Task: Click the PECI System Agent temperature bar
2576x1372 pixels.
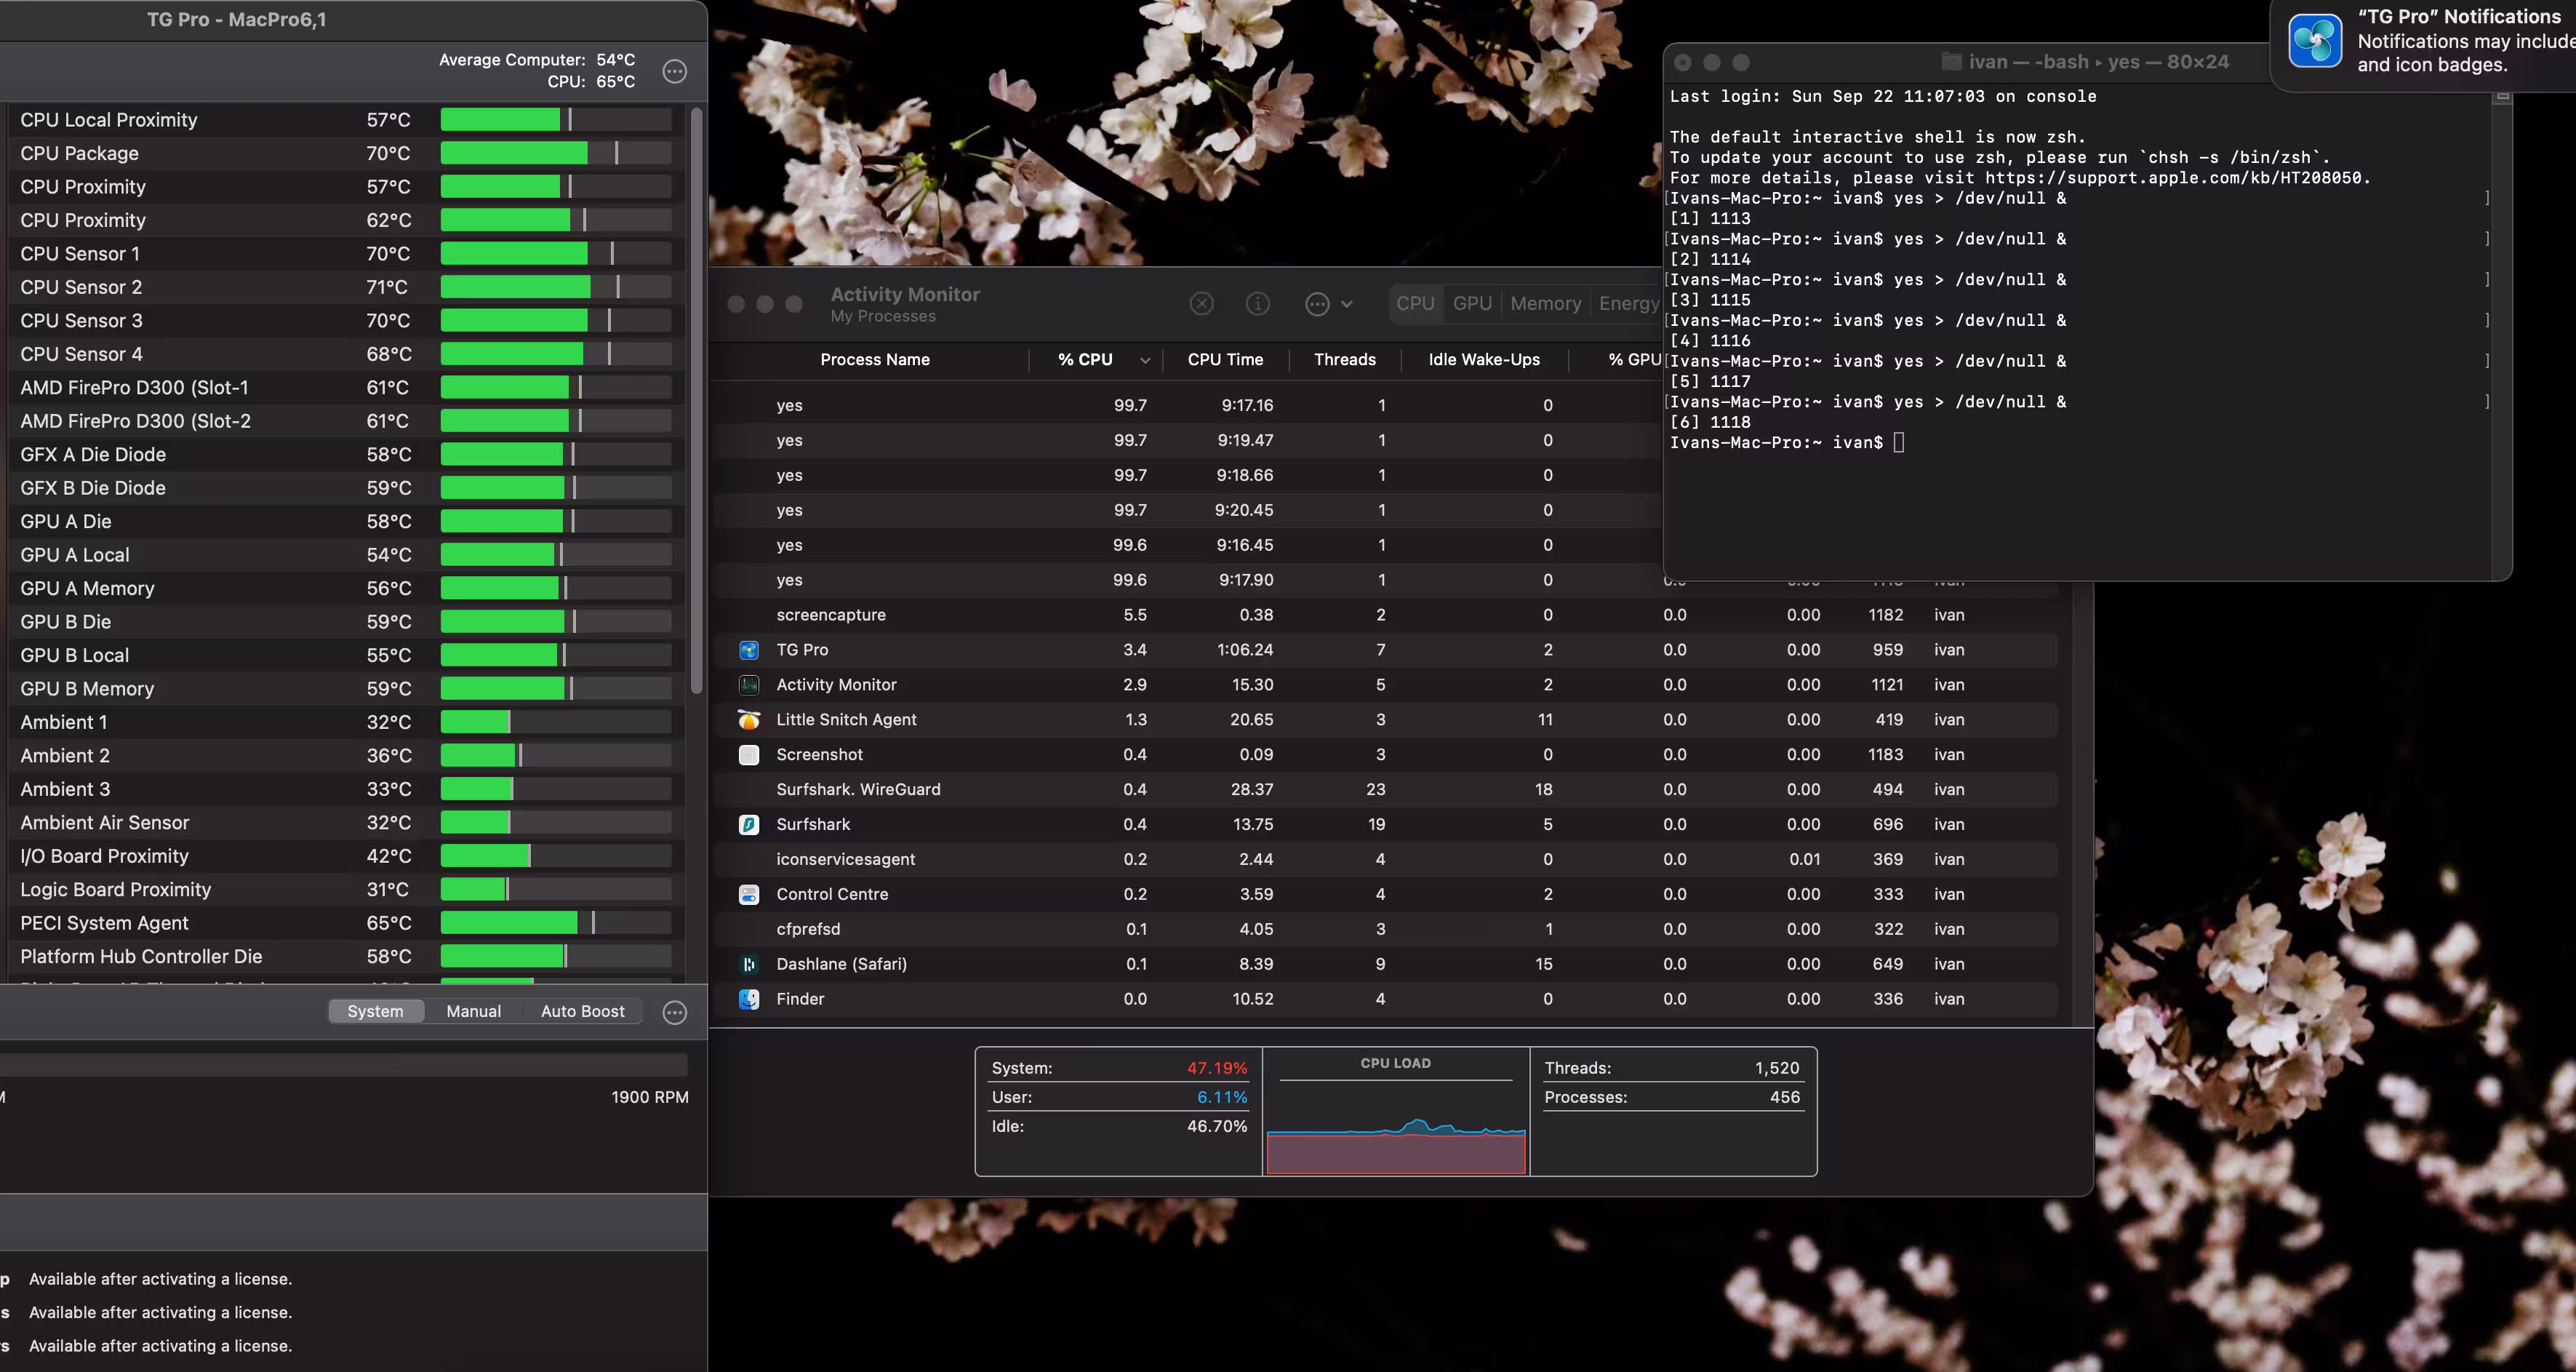Action: [x=556, y=923]
